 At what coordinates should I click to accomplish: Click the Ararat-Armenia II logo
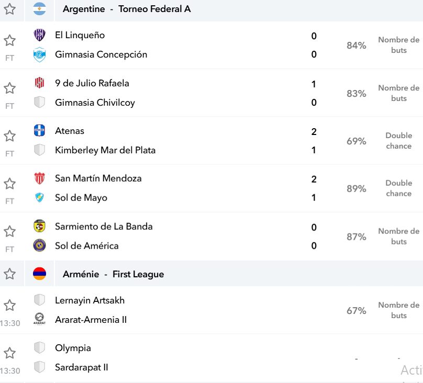[39, 319]
